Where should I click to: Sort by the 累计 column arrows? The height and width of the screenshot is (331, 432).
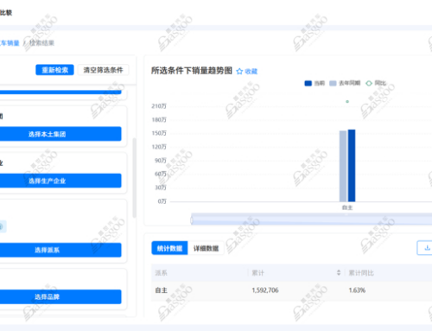(x=339, y=272)
